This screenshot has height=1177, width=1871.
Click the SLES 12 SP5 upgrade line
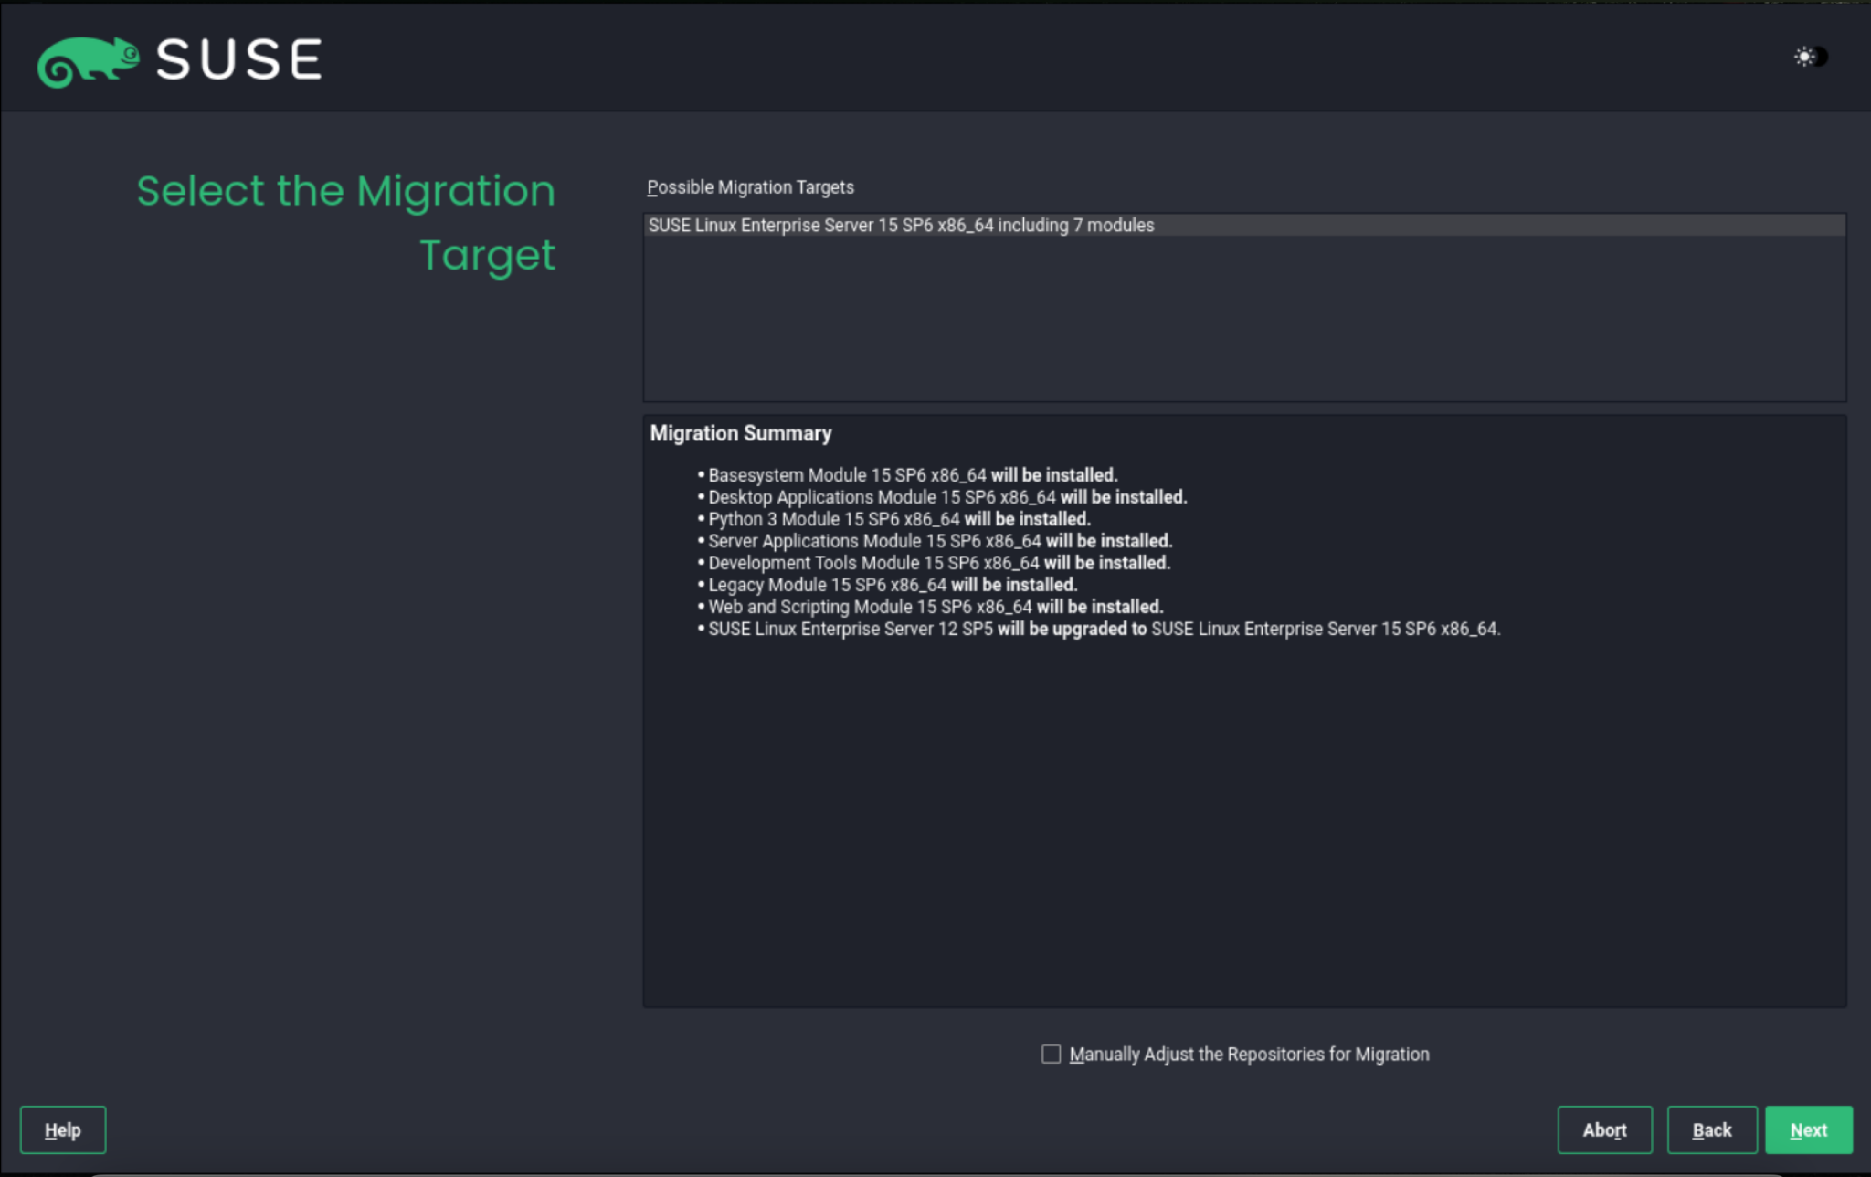tap(1103, 629)
